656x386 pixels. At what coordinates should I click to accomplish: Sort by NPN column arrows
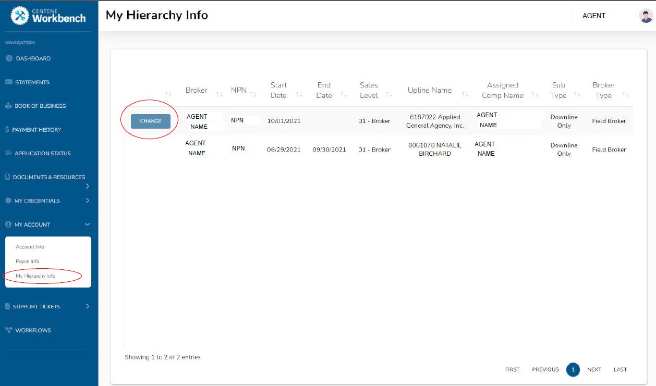pos(253,94)
